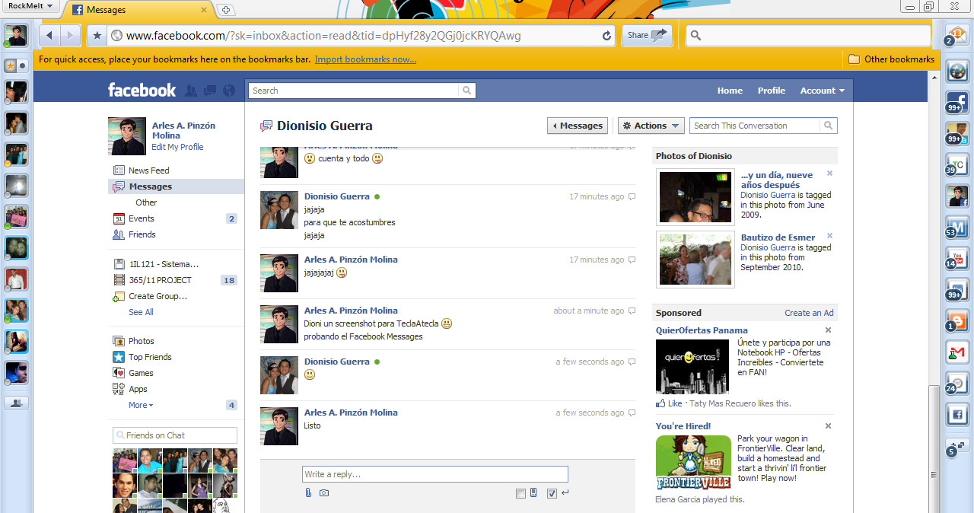Open Facebook feed with 99+ badge
Screen dimensions: 974x513
click(957, 103)
